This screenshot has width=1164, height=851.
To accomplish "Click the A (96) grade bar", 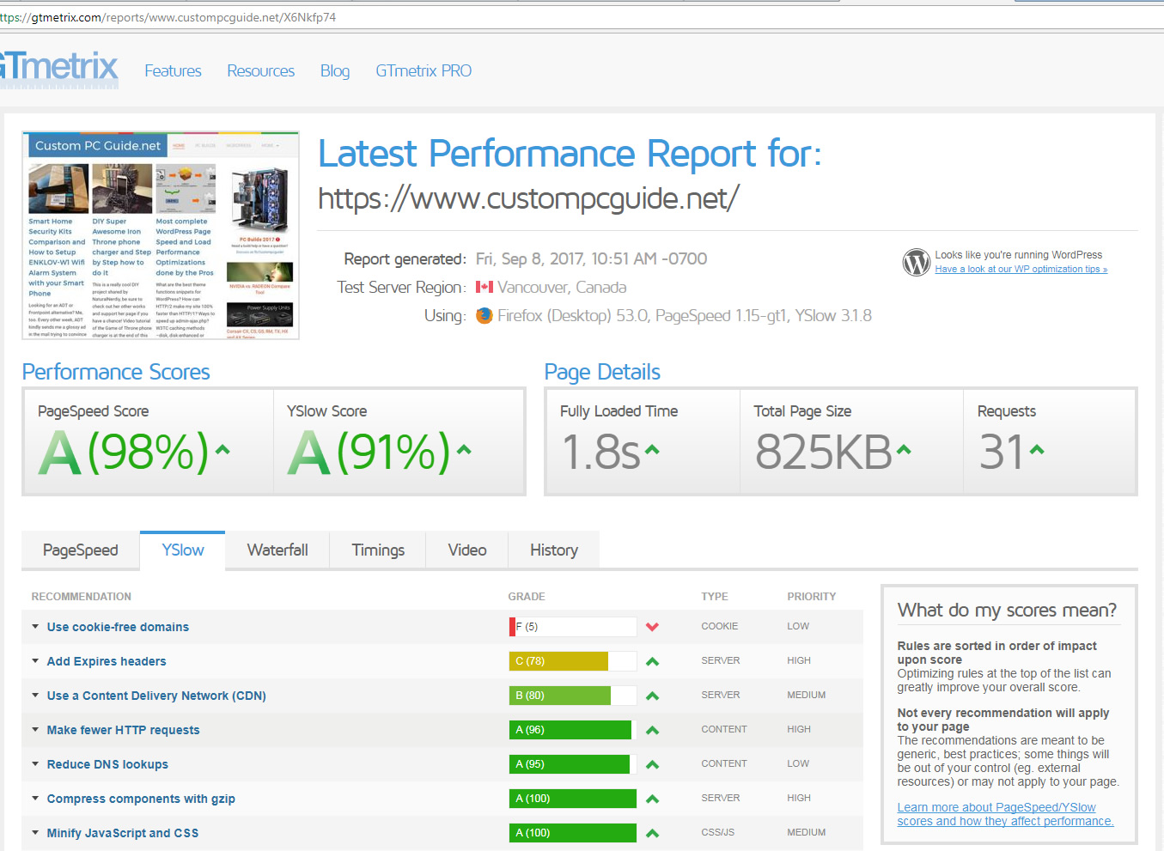I will (573, 730).
